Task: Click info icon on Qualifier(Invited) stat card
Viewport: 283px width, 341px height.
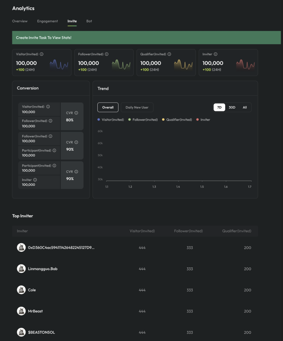Action: [169, 54]
